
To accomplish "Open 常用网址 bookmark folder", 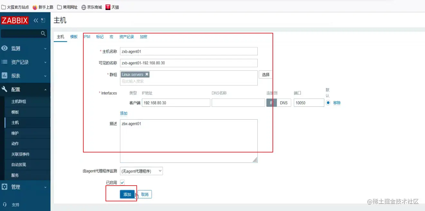I will (x=67, y=7).
